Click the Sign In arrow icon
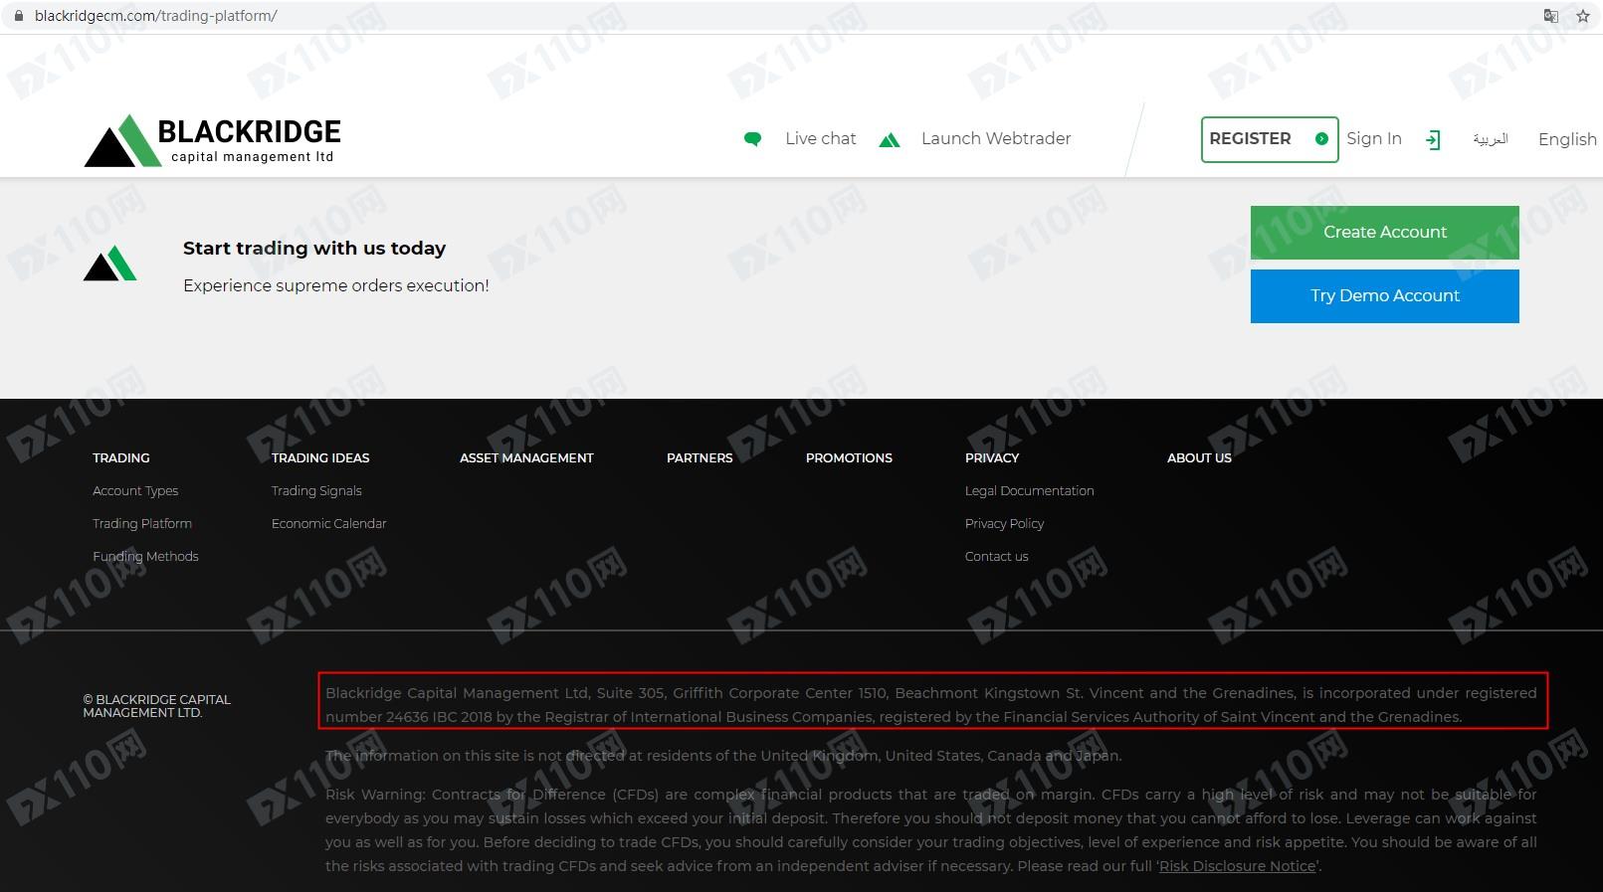The image size is (1603, 892). pyautogui.click(x=1433, y=140)
